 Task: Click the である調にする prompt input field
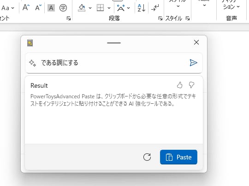click(x=114, y=63)
